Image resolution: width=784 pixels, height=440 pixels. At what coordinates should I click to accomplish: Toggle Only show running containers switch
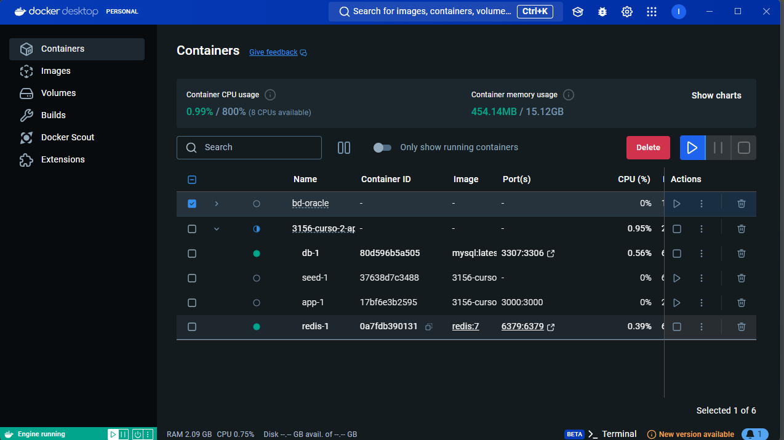point(382,148)
